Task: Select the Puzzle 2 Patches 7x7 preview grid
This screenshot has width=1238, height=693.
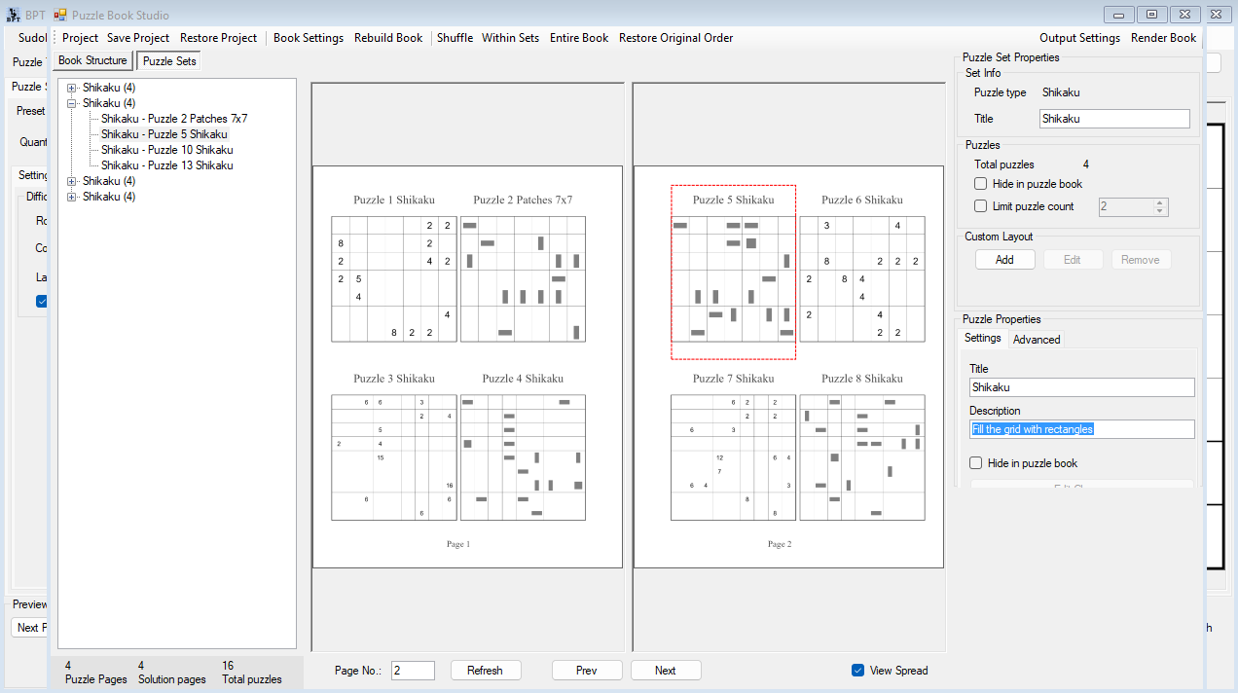Action: 523,278
